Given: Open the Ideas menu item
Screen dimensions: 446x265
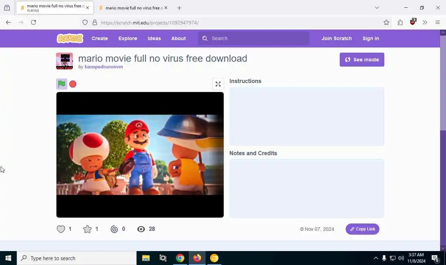Looking at the screenshot, I should coord(154,38).
